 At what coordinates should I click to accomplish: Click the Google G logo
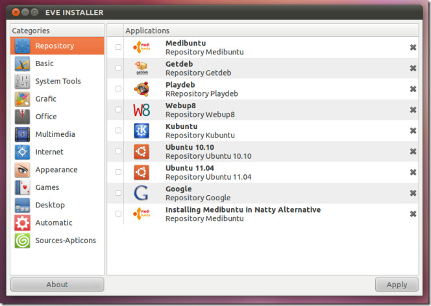pyautogui.click(x=141, y=193)
